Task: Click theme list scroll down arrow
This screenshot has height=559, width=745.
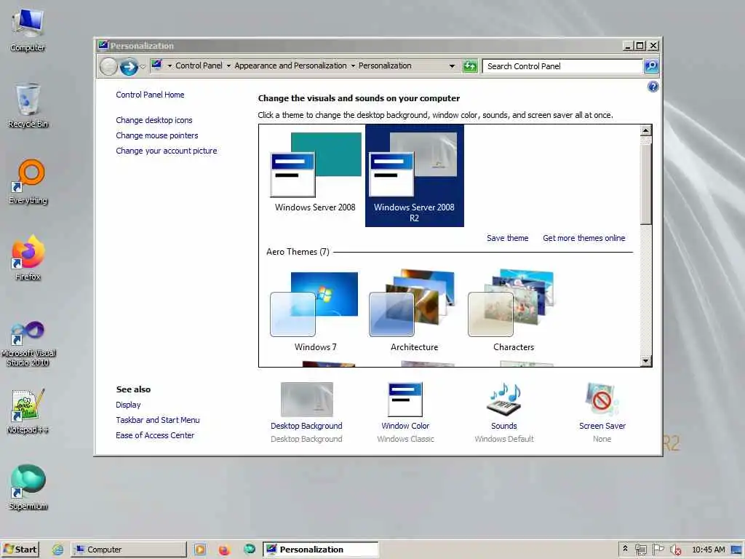Action: click(x=645, y=361)
